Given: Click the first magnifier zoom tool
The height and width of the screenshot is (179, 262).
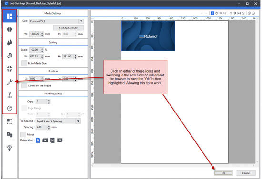Looking at the screenshot, I should 221,13.
